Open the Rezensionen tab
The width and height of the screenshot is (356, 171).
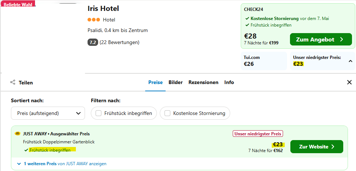204,82
